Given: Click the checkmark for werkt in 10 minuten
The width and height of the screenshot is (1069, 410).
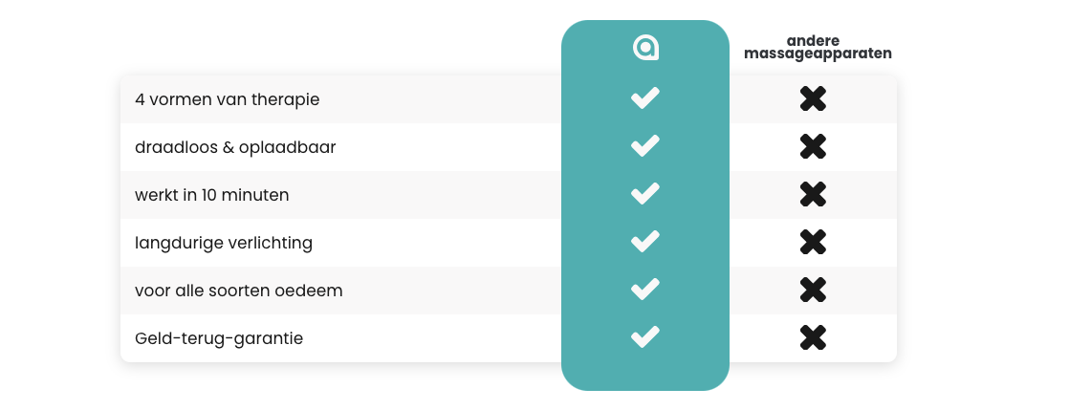Looking at the screenshot, I should click(645, 194).
